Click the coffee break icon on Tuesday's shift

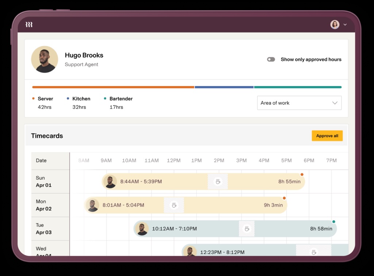[247, 229]
